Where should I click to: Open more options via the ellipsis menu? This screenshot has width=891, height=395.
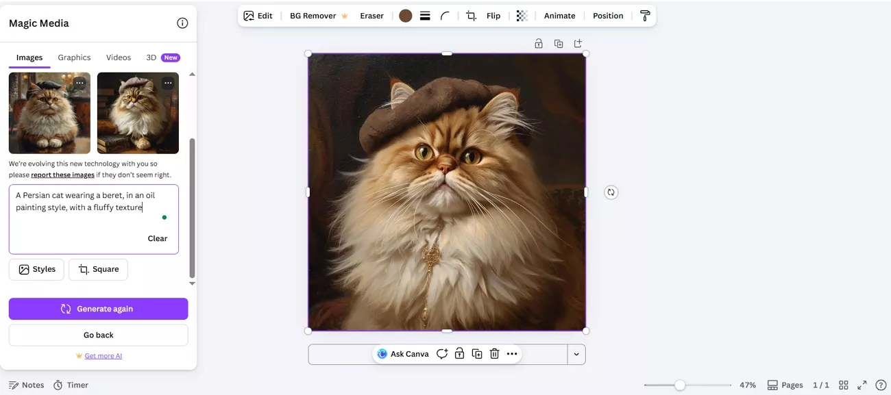pyautogui.click(x=511, y=353)
